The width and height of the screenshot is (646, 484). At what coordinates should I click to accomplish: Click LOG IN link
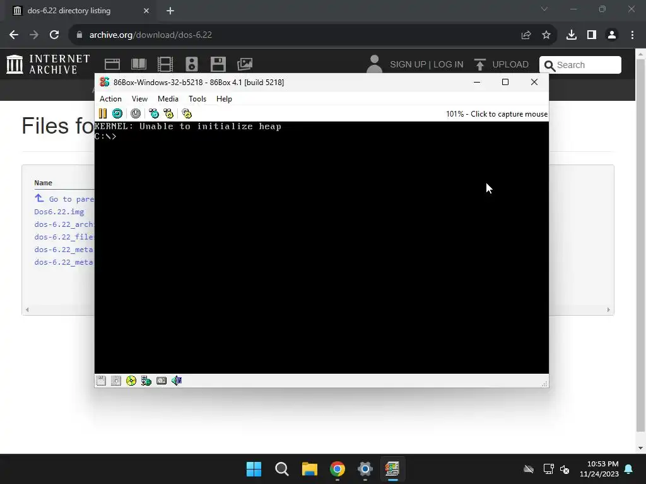pyautogui.click(x=449, y=65)
